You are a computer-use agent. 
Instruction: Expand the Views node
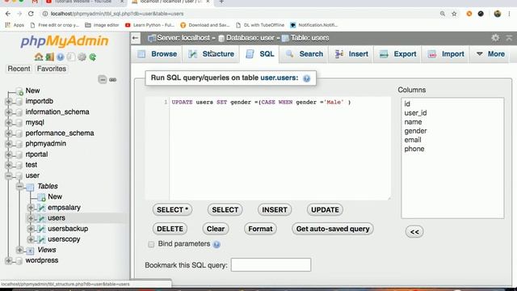(x=19, y=250)
